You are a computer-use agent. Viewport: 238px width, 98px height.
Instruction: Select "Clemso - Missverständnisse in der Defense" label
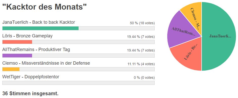click(x=46, y=63)
